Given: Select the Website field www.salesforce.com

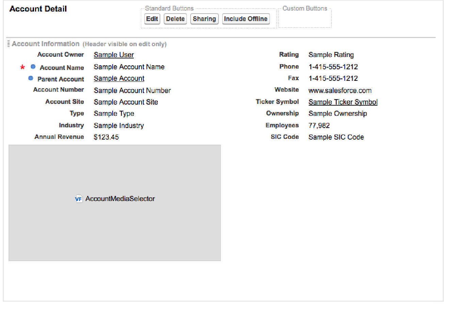Looking at the screenshot, I should [340, 91].
